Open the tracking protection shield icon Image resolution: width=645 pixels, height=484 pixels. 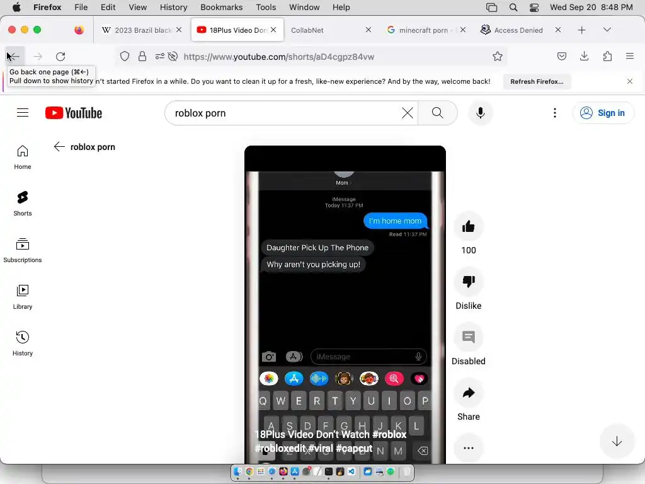125,56
